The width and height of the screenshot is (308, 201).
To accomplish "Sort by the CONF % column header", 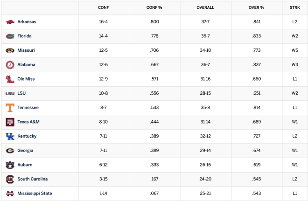I will click(154, 7).
